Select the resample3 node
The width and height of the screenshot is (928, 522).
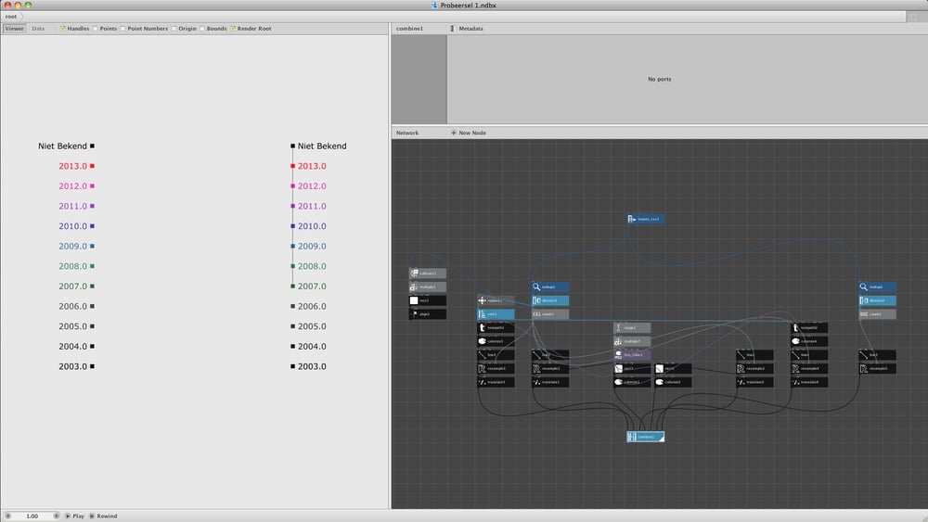pos(496,368)
